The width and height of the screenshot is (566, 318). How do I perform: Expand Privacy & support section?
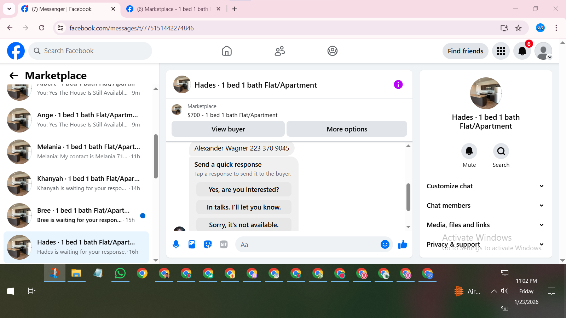pyautogui.click(x=485, y=245)
